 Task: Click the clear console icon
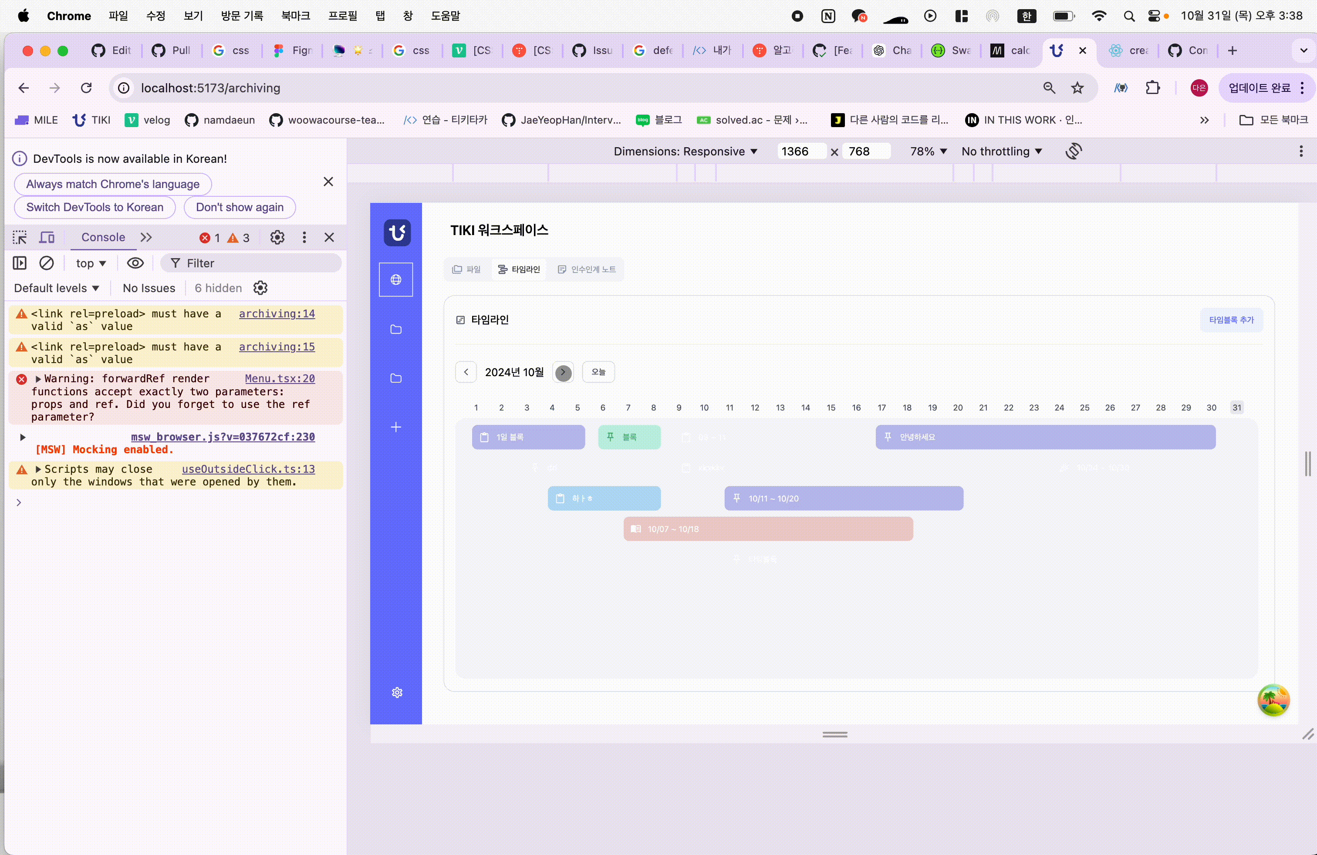pos(47,263)
